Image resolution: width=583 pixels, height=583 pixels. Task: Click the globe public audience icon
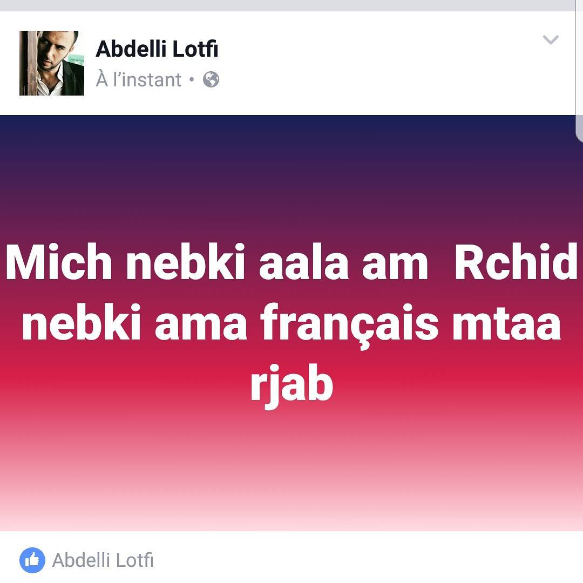pos(211,79)
